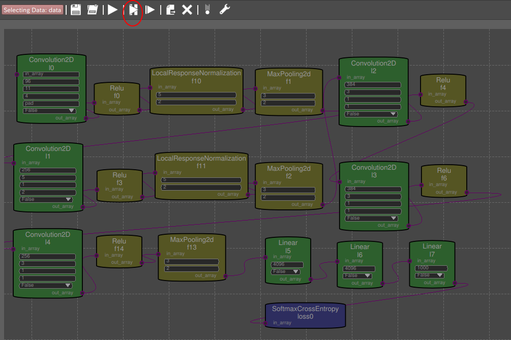
Task: Click the 2 field in LocalResponseNormalization f11
Action: coord(201,187)
